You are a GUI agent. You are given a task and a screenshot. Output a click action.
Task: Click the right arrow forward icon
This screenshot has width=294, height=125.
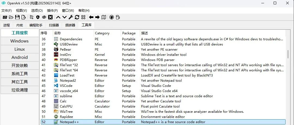(x=97, y=17)
